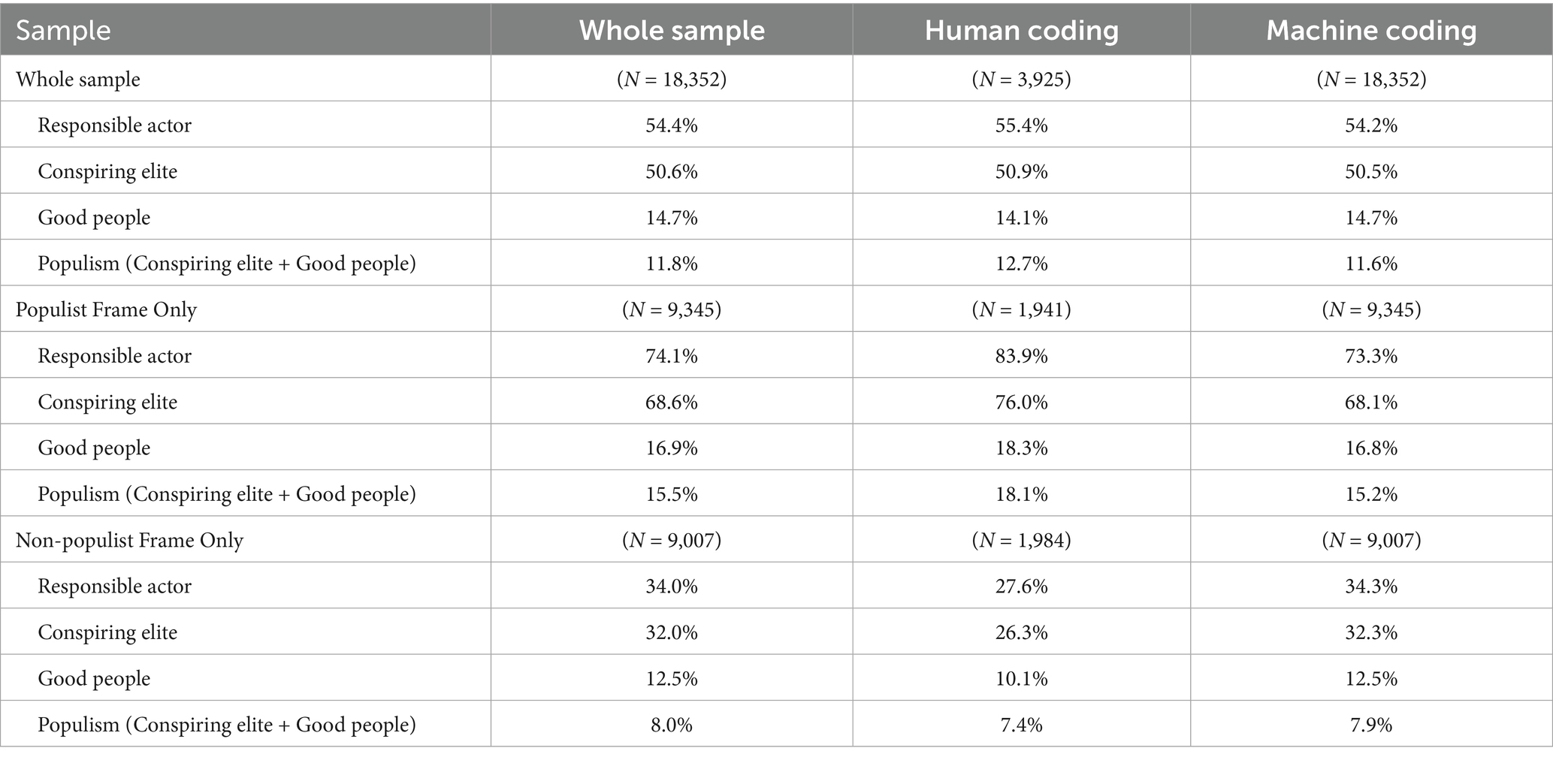Click the cell showing N = 1,984
Image resolution: width=1553 pixels, height=760 pixels.
point(1021,540)
